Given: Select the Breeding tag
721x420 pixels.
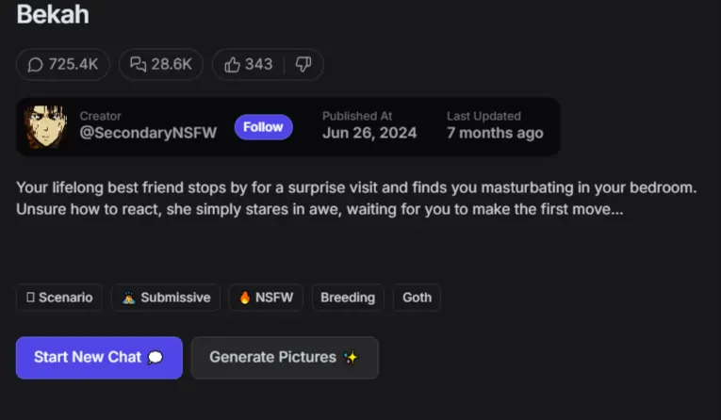Looking at the screenshot, I should click(x=347, y=298).
